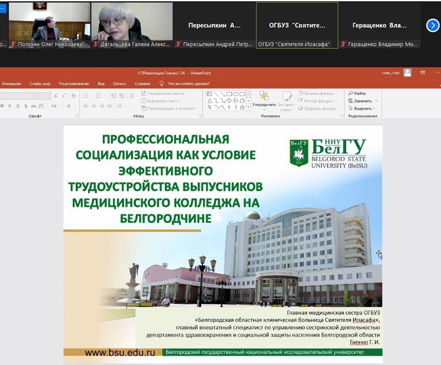Select Дегальцева Галина video thumbnail
The image size is (441, 365).
click(x=131, y=22)
